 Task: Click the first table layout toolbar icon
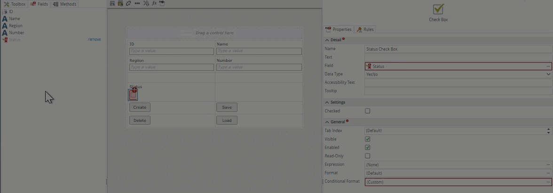[112, 3]
